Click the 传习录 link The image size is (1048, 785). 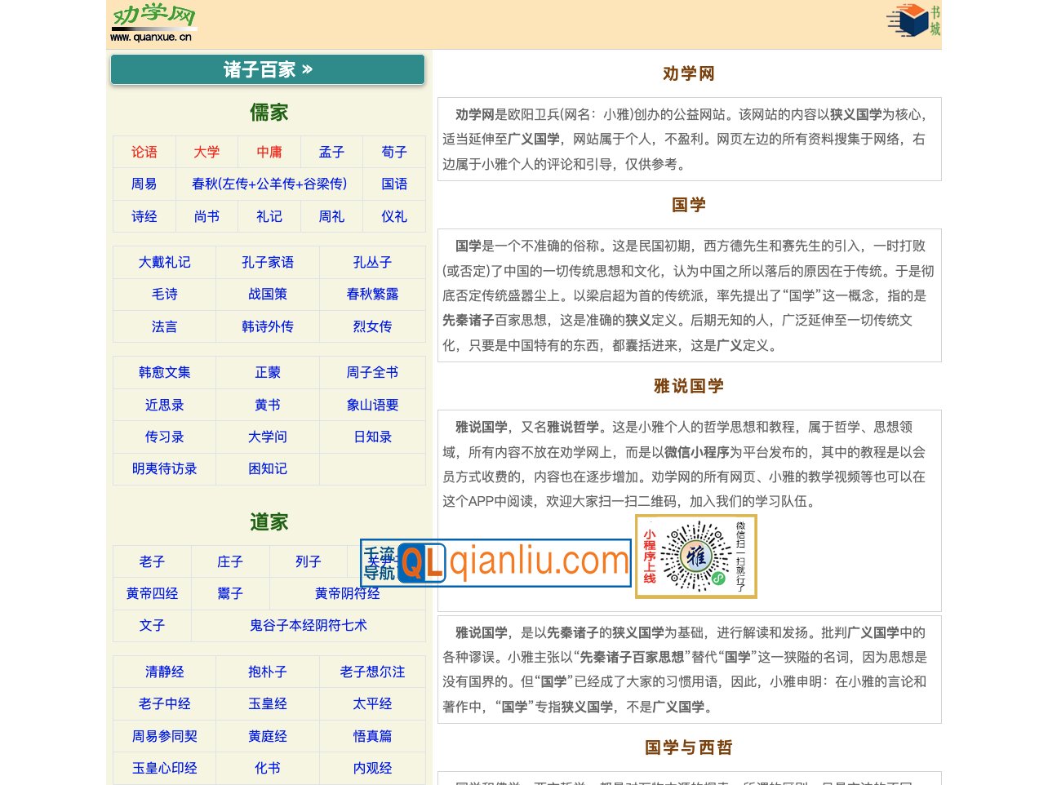click(x=163, y=437)
